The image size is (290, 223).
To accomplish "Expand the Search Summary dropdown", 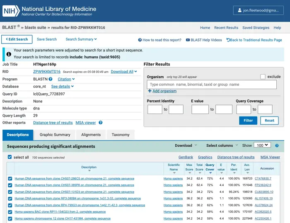I will click(x=81, y=39).
